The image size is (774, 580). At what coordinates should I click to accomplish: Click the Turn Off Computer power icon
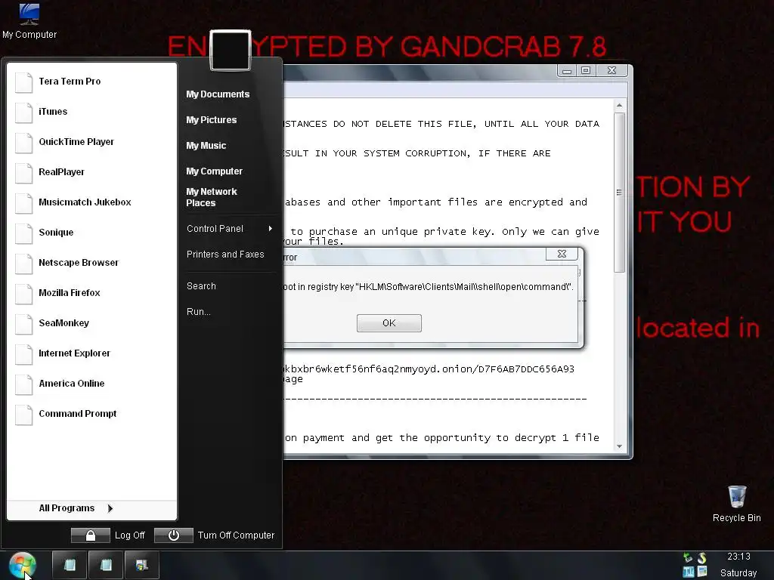[173, 535]
